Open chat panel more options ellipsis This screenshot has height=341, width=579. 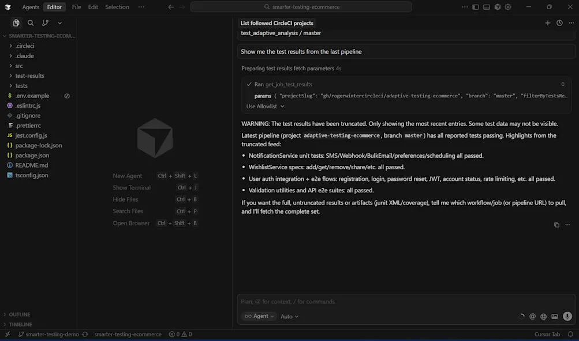click(x=571, y=23)
